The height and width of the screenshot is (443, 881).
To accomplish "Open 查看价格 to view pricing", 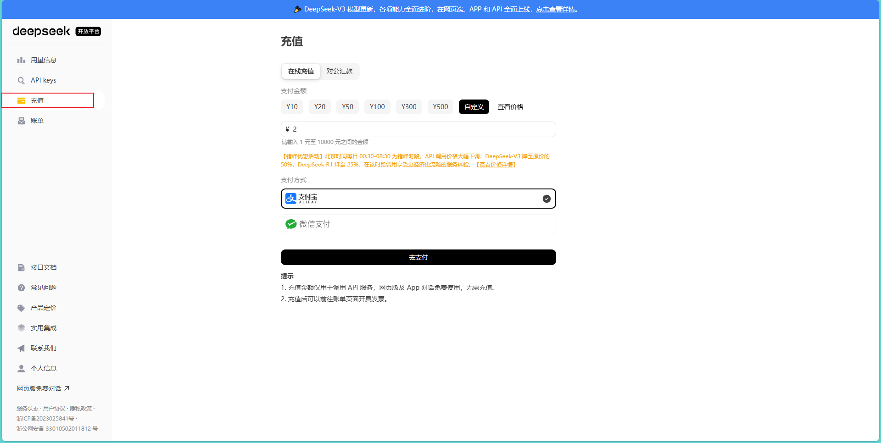I will point(510,106).
